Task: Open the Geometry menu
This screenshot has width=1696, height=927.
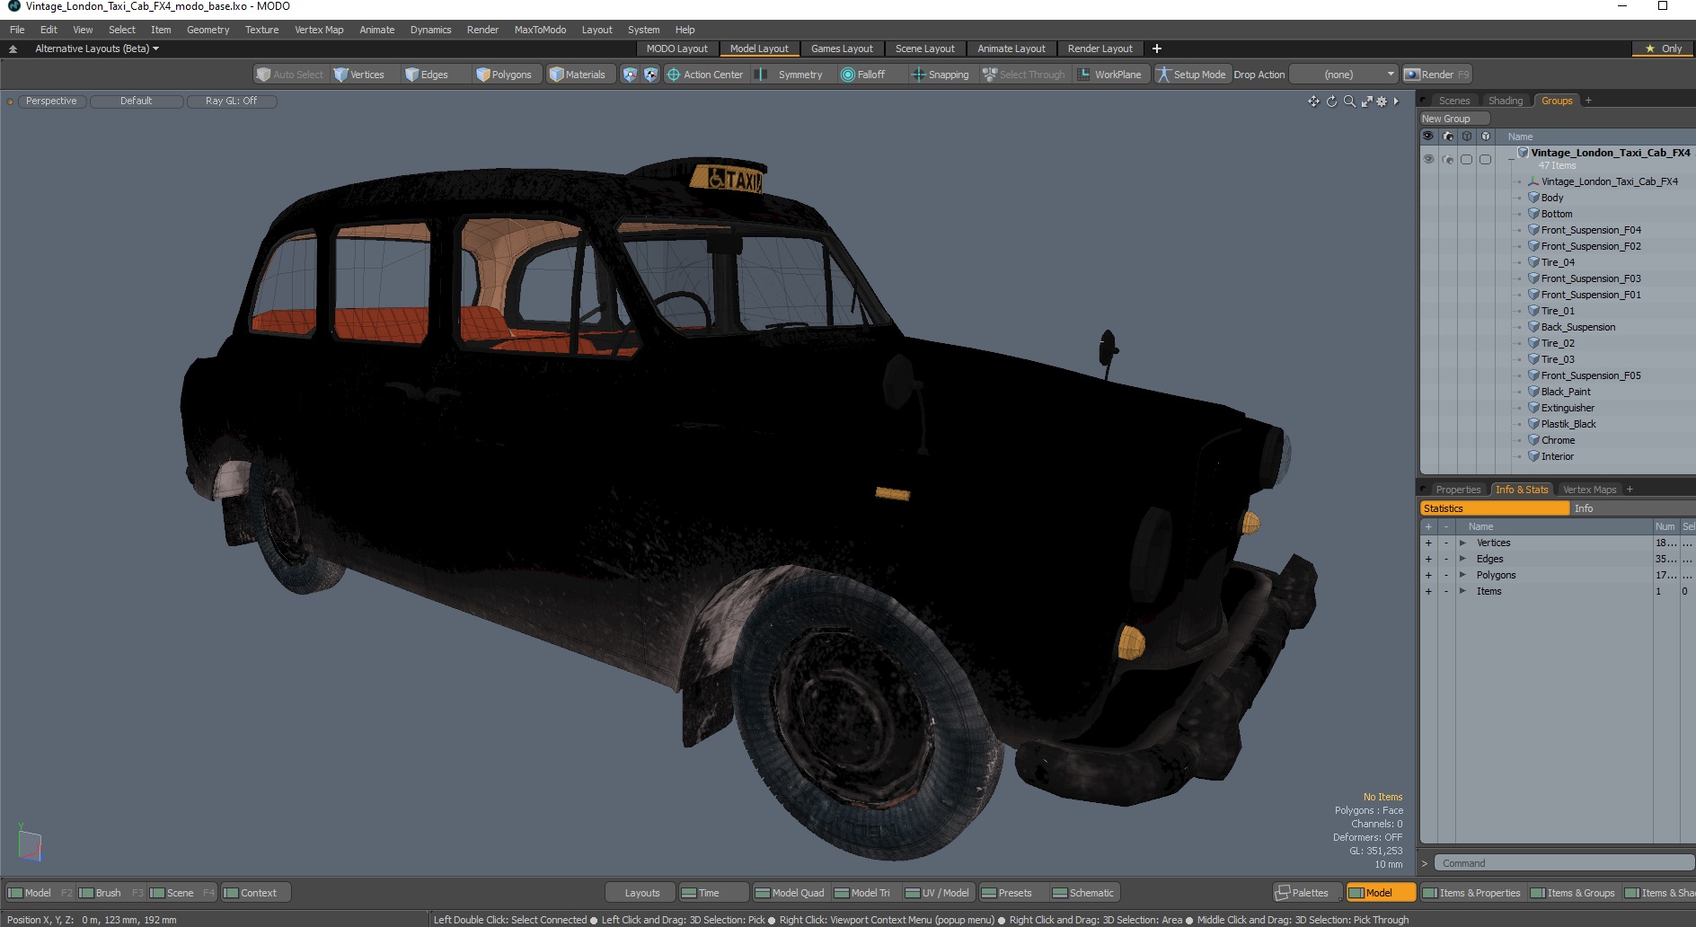Action: [x=208, y=30]
